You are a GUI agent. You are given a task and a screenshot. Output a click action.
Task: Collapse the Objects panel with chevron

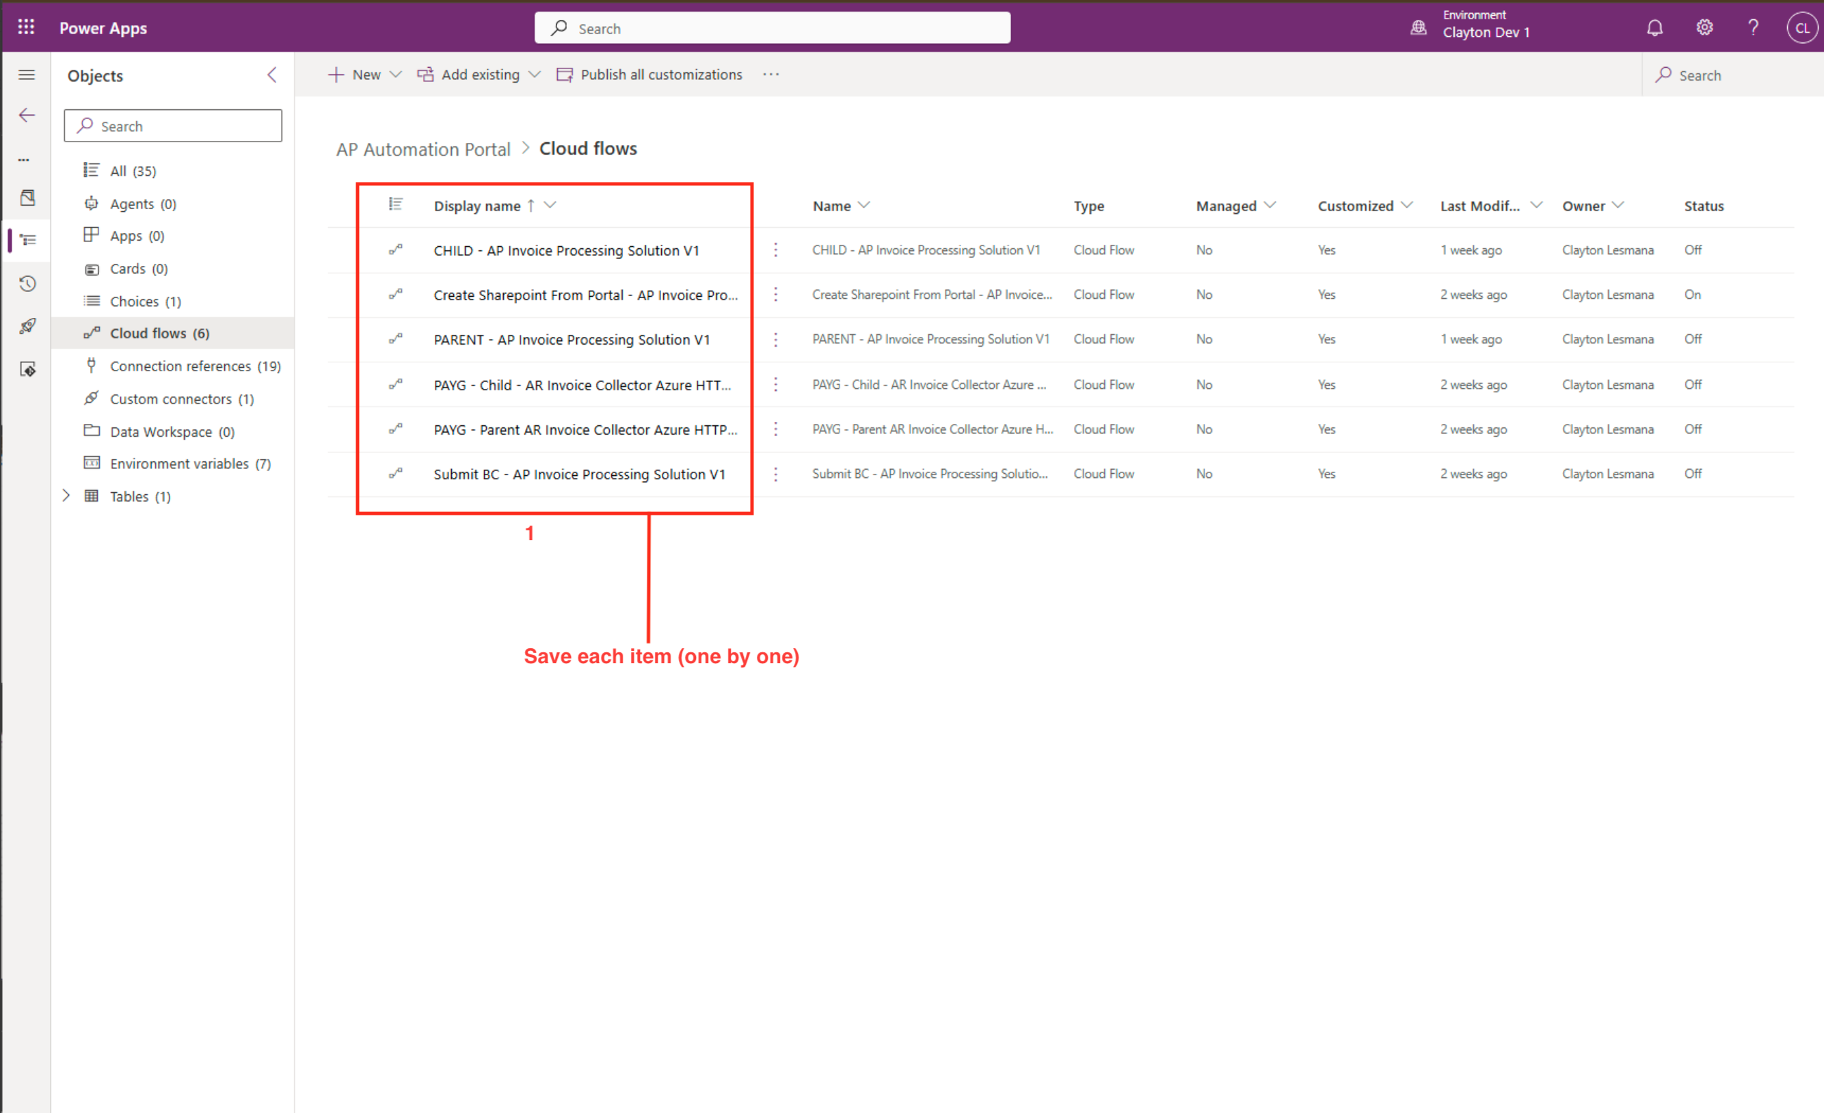(x=271, y=75)
